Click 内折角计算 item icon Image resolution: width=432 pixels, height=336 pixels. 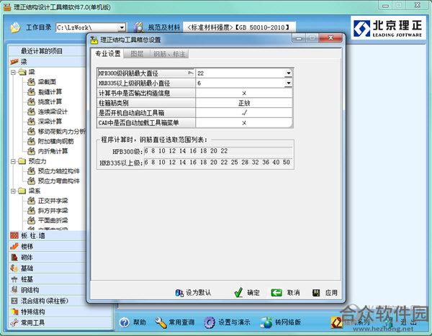click(x=31, y=151)
